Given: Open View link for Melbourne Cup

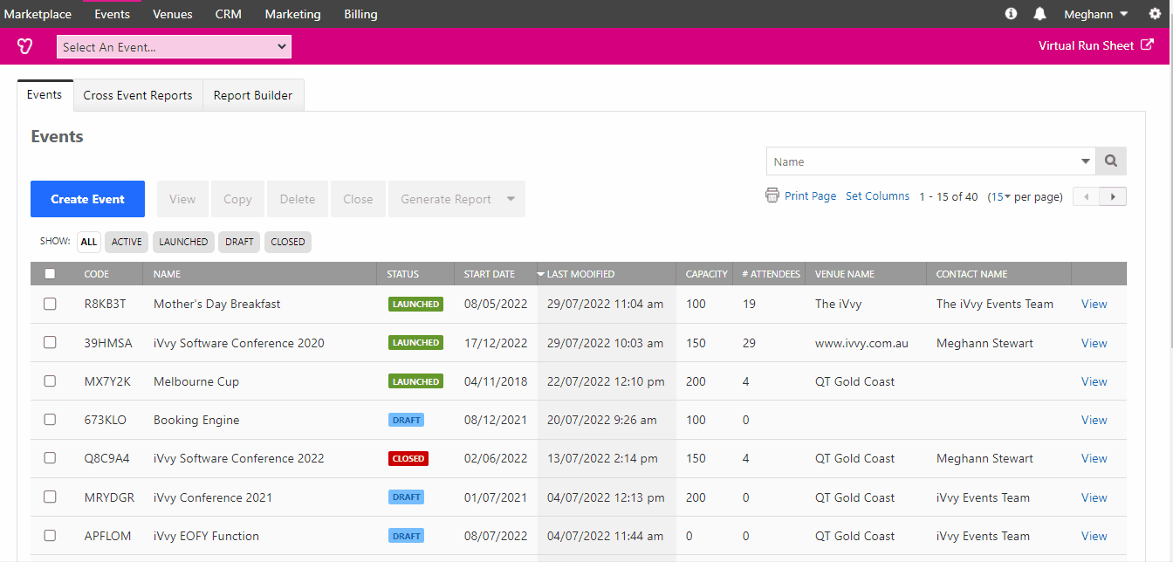Looking at the screenshot, I should point(1094,381).
